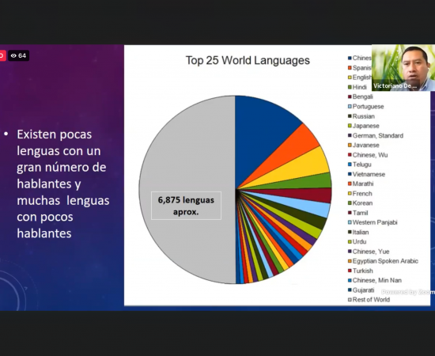Click the Japanese legend color marker
This screenshot has height=356, width=435.
pyautogui.click(x=350, y=126)
